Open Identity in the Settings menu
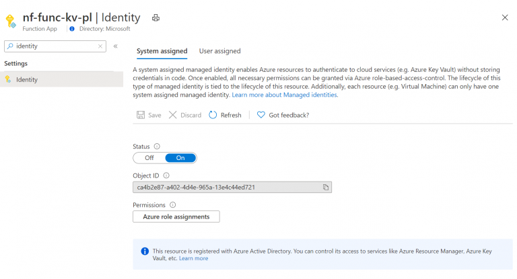The width and height of the screenshot is (517, 279). [x=27, y=79]
